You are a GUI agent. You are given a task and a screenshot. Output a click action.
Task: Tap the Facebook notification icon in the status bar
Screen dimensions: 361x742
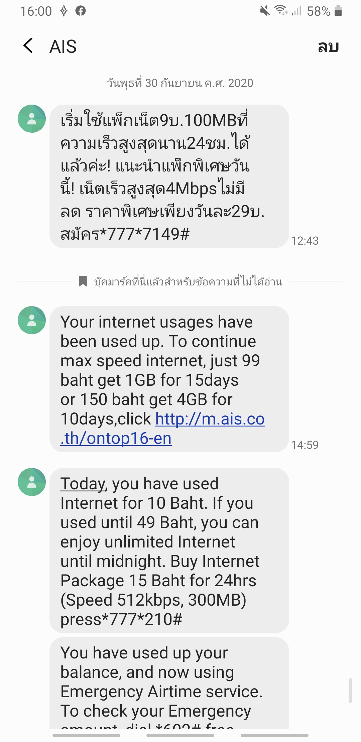(x=81, y=11)
